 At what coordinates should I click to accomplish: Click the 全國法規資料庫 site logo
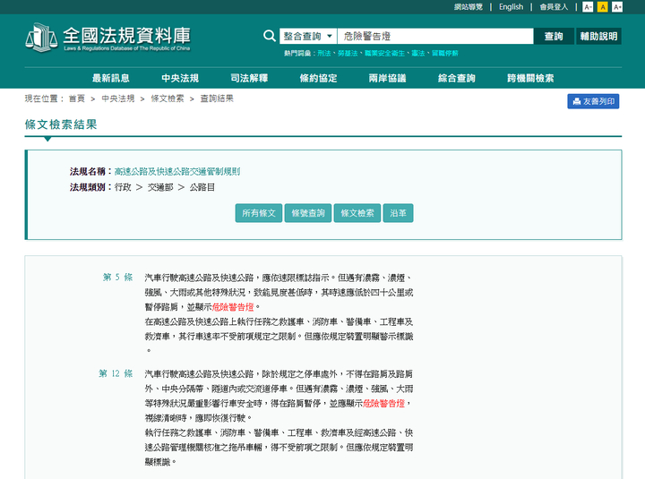tap(107, 37)
